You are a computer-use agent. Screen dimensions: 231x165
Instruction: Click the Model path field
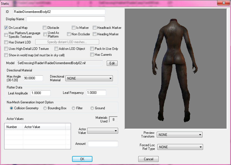(x=60, y=63)
